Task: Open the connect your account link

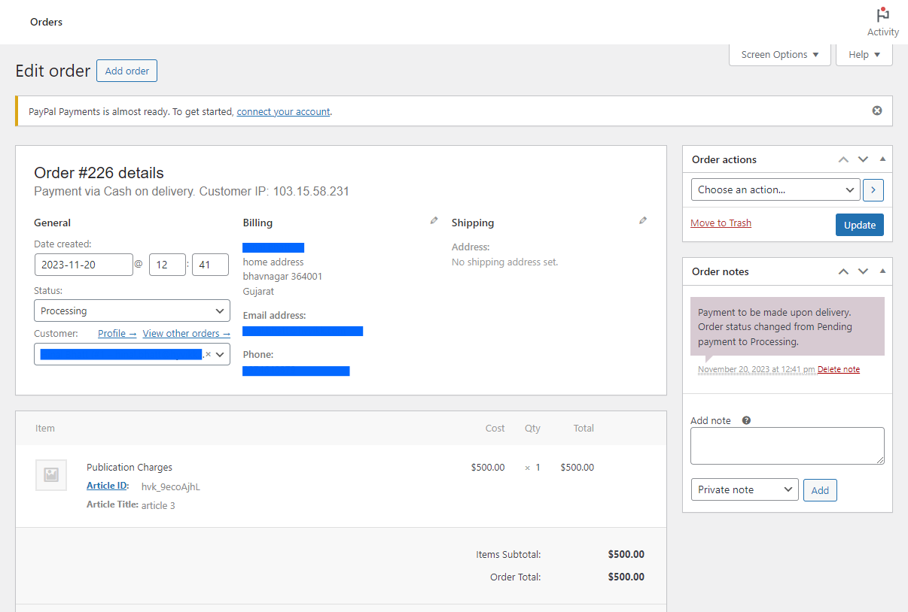Action: tap(283, 111)
